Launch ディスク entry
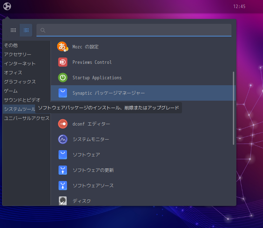 143,200
